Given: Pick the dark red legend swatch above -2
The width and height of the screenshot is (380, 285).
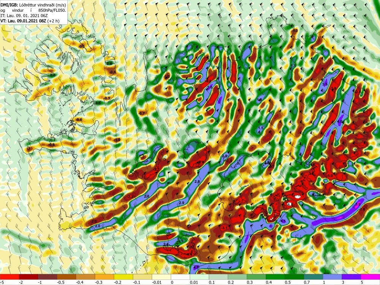Looking at the screenshot, I should pos(28,277).
